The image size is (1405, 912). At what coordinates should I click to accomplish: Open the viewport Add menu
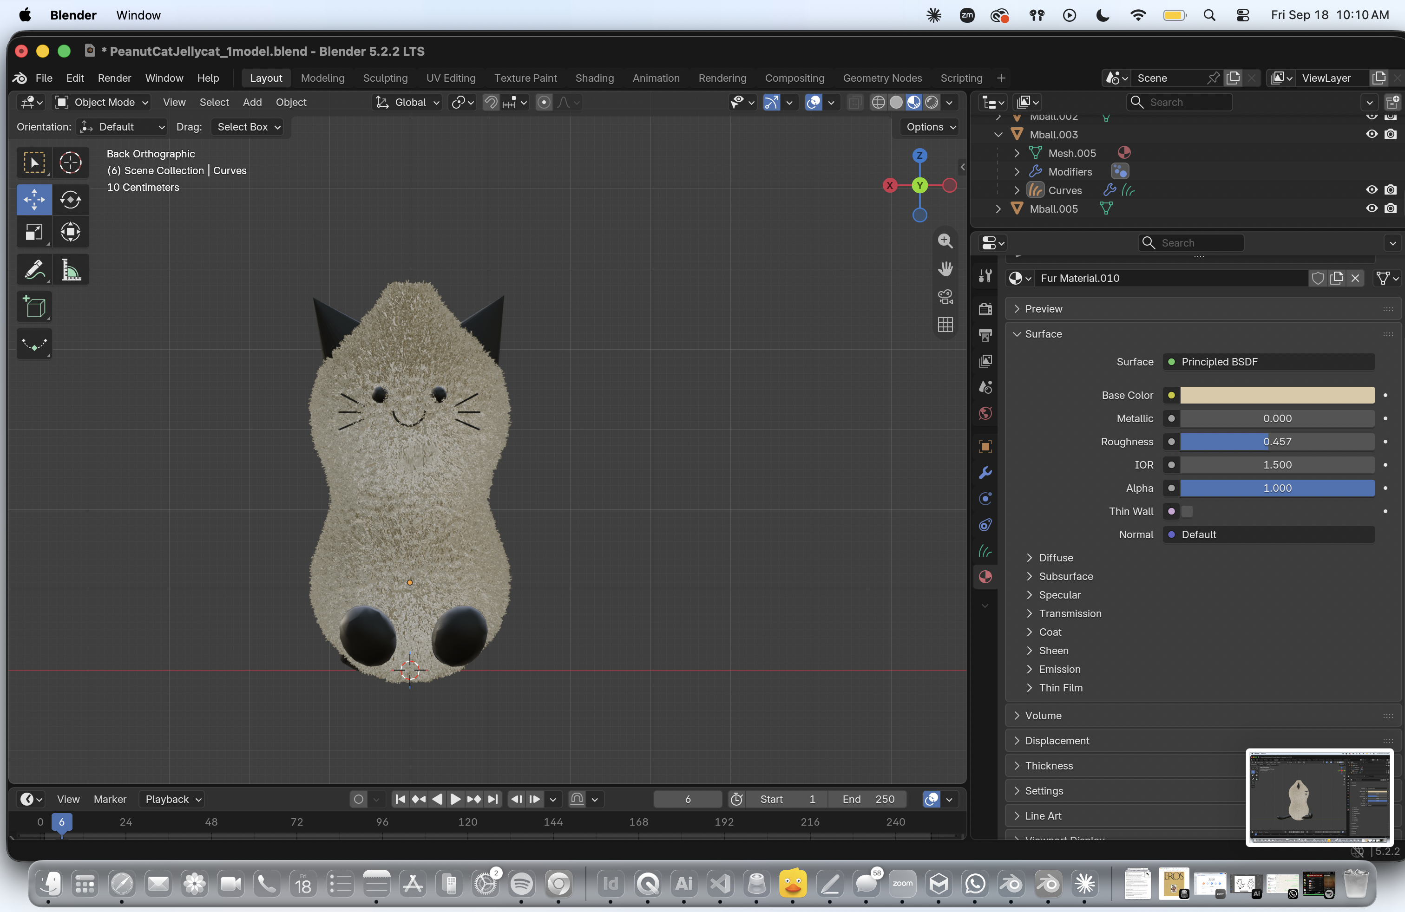pos(252,103)
